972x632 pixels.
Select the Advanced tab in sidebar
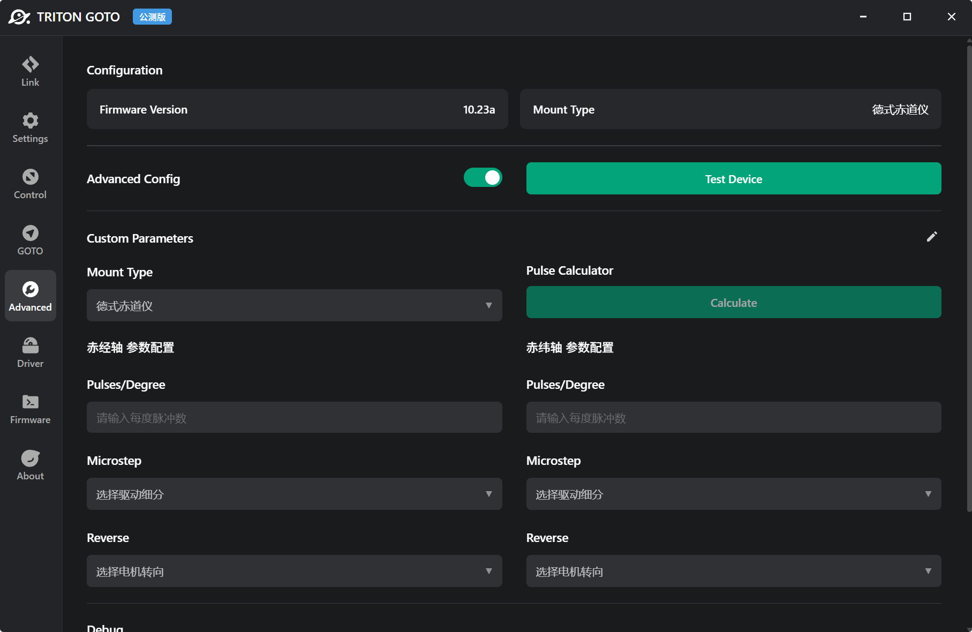click(x=30, y=296)
